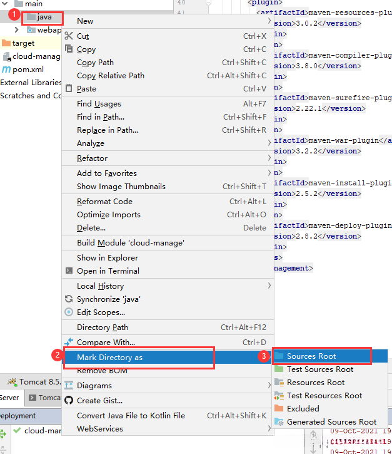The image size is (392, 454).
Task: Click the green deployment checkmark icon
Action: coord(17,430)
